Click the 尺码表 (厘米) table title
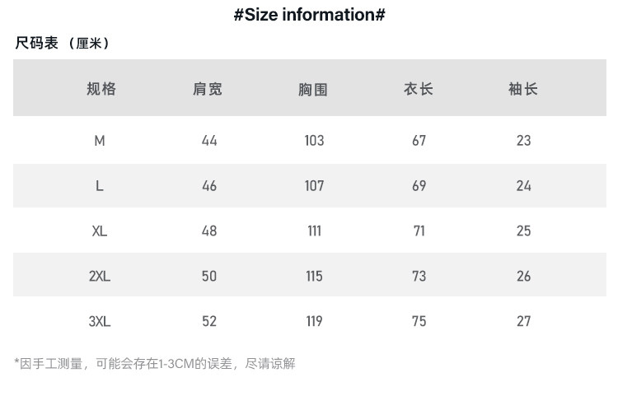 coord(62,44)
